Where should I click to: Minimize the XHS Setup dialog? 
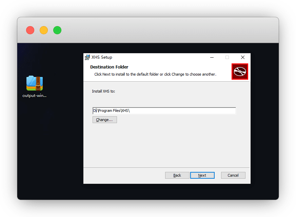tap(212, 57)
